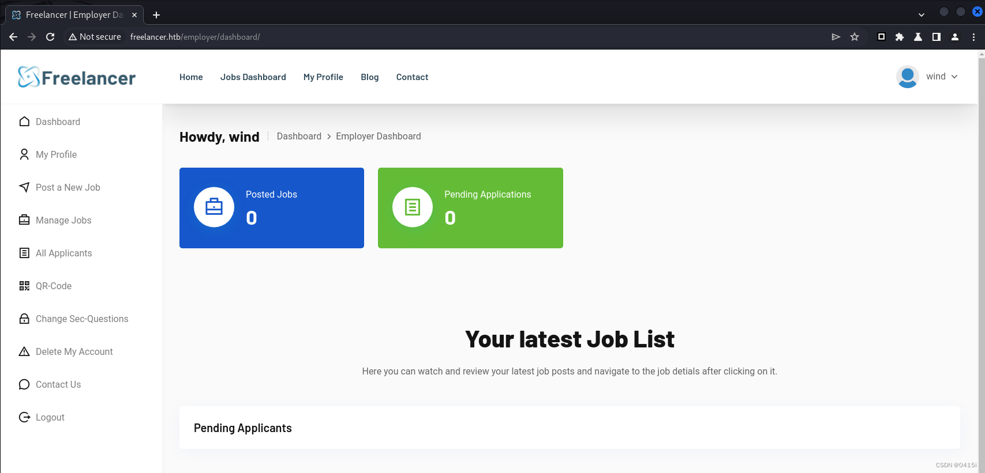This screenshot has height=473, width=985.
Task: Open the browser side panel icon
Action: pos(937,37)
